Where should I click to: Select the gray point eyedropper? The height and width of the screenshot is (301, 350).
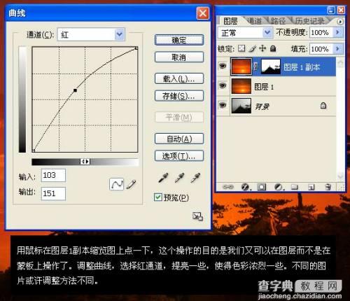click(x=179, y=178)
